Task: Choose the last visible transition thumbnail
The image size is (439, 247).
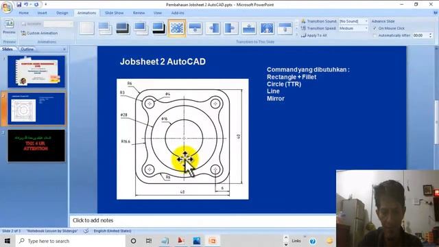Action: (x=285, y=28)
